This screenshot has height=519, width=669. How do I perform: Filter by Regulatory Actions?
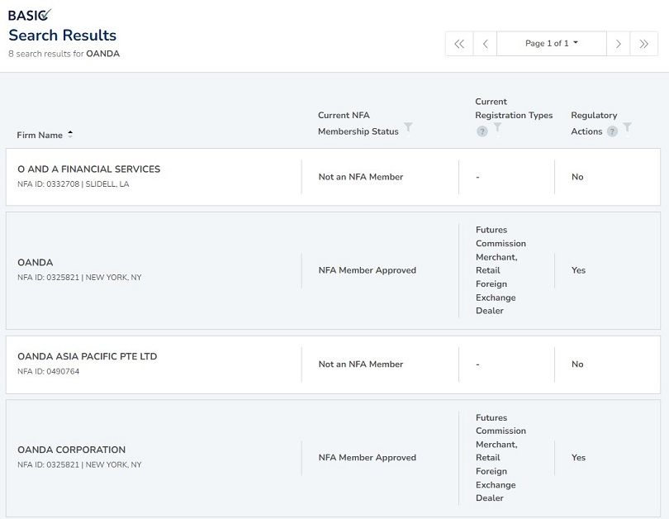(627, 126)
